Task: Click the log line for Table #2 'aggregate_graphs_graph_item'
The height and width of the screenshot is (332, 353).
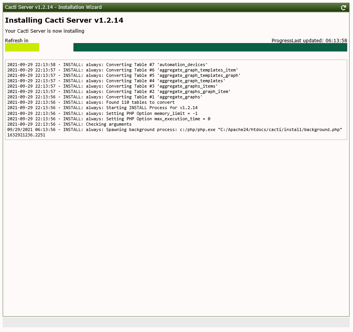Action: [x=119, y=92]
